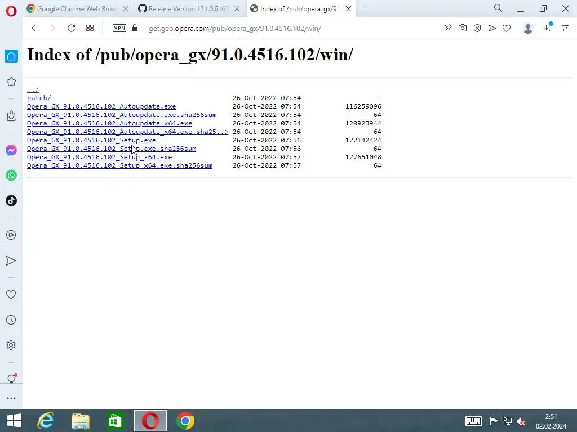The height and width of the screenshot is (432, 577).
Task: Close the Google Chrome Web Browser tab
Action: click(x=126, y=9)
